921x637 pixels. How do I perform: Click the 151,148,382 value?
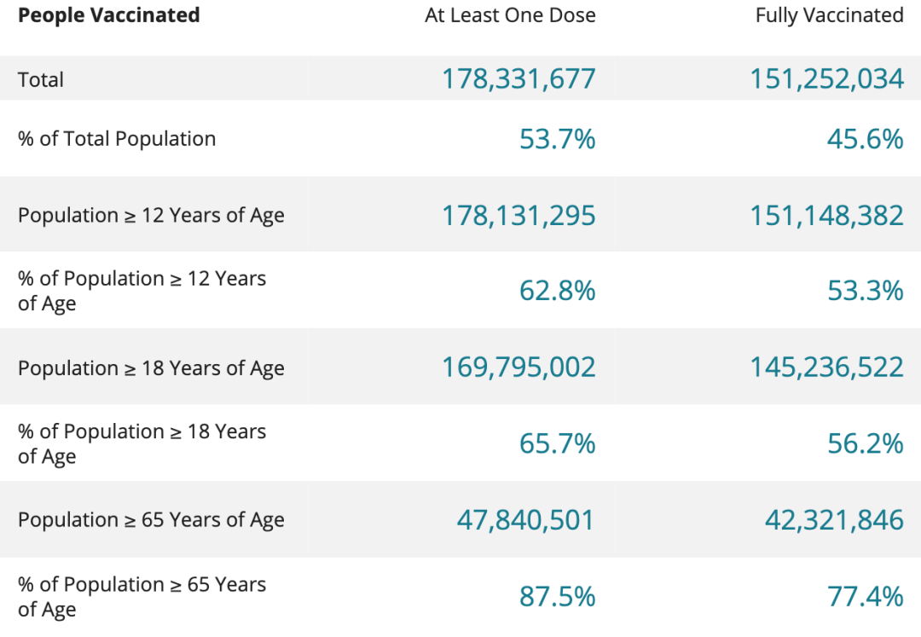(x=826, y=215)
